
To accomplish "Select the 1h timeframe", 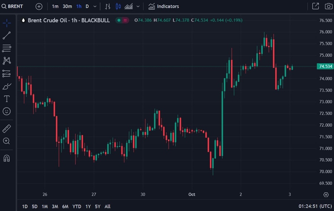I will (79, 6).
